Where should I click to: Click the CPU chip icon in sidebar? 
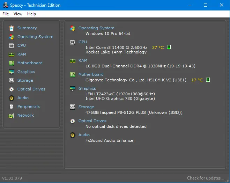(x=12, y=46)
